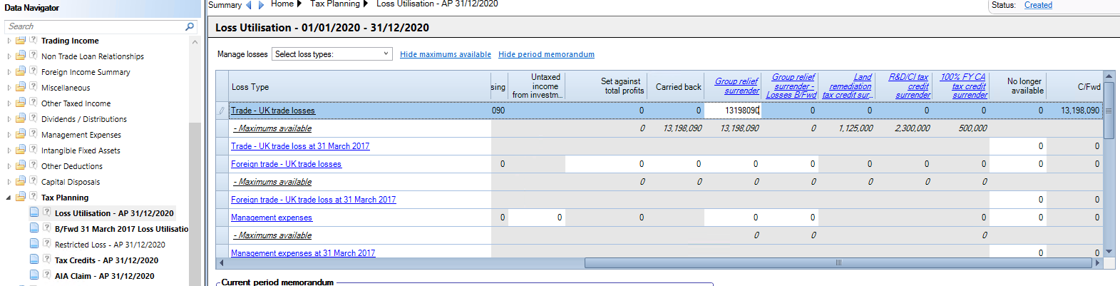The width and height of the screenshot is (1120, 286).
Task: Click the help icon beside Restricted Loss
Action: coord(46,244)
